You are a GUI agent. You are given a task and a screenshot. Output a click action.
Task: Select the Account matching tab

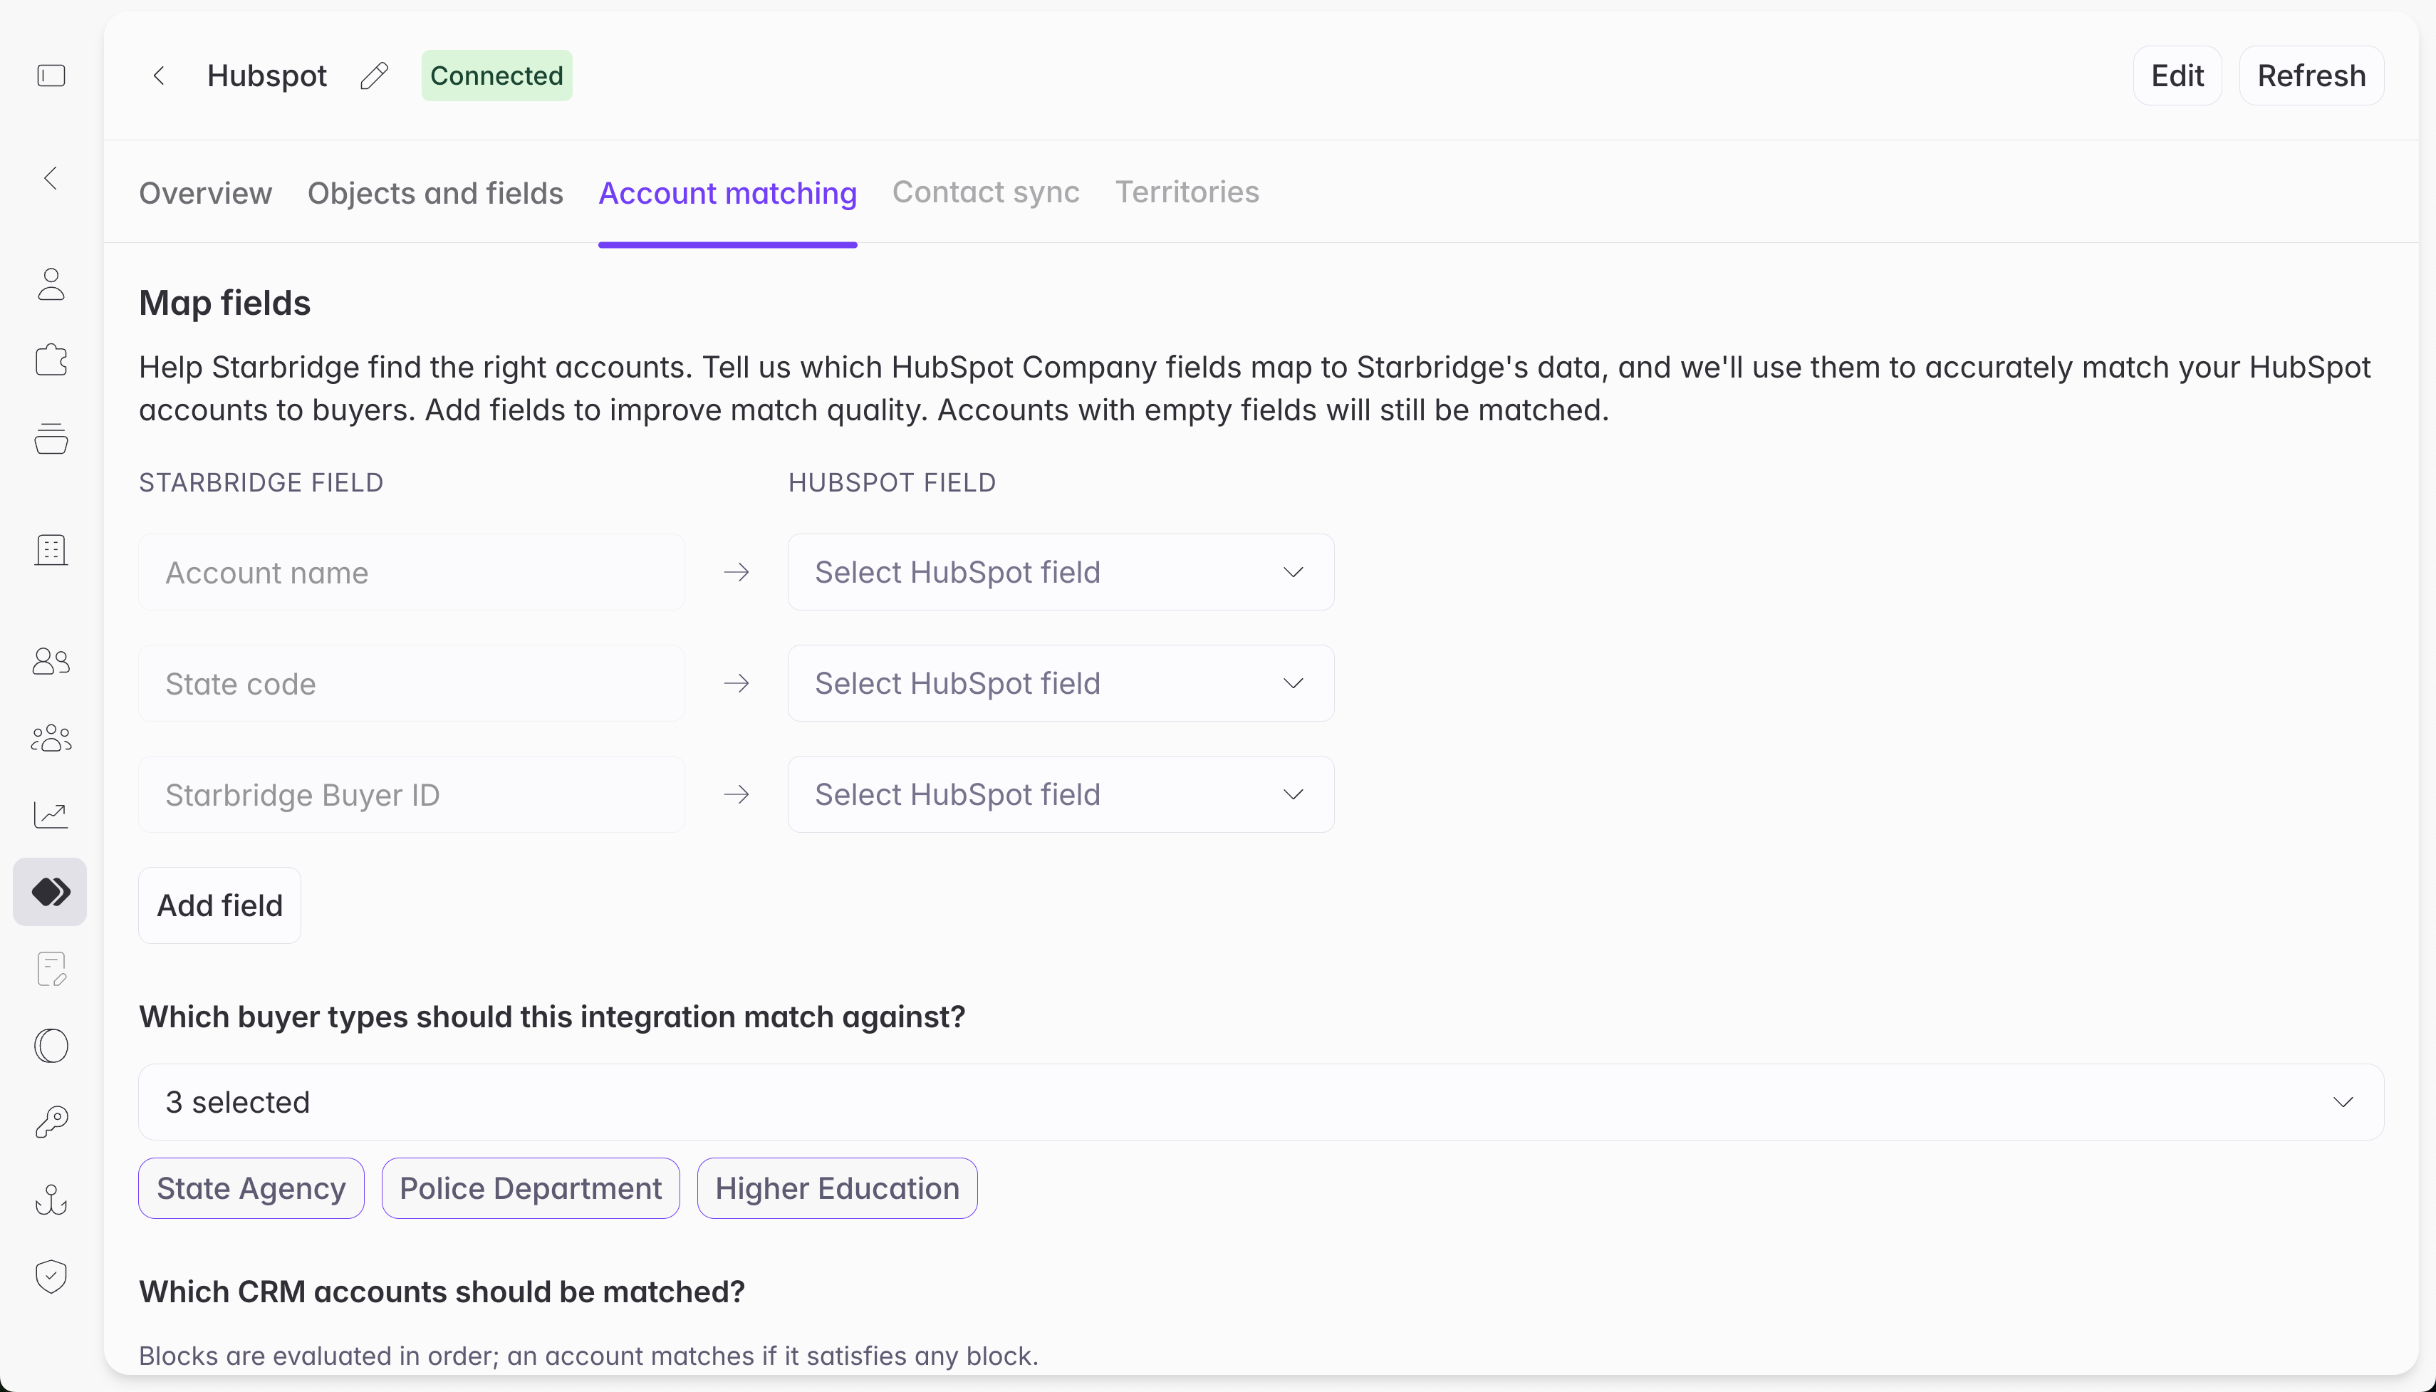[727, 193]
